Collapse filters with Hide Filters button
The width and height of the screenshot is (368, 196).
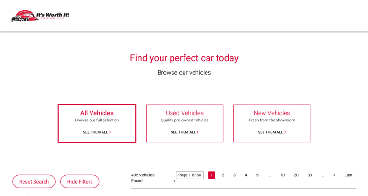80,182
